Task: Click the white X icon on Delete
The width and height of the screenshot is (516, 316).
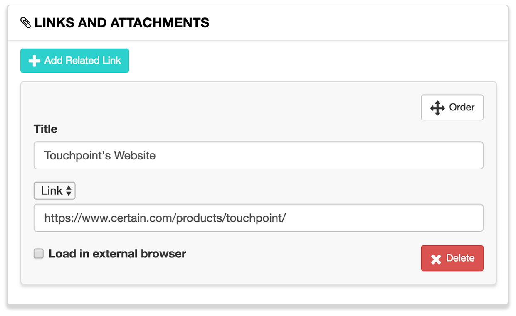Action: tap(436, 259)
